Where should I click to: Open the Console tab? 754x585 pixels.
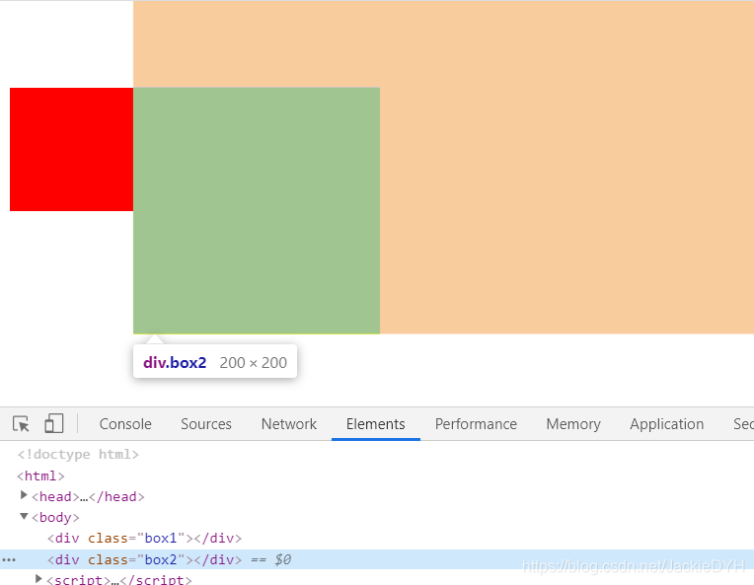click(125, 424)
